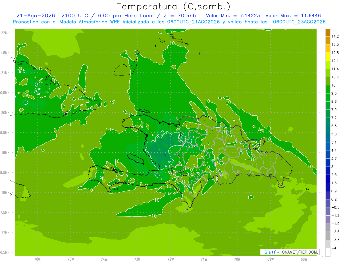341x263 pixels.
Task: Click legend value '-2.6'
Action: click(335, 232)
